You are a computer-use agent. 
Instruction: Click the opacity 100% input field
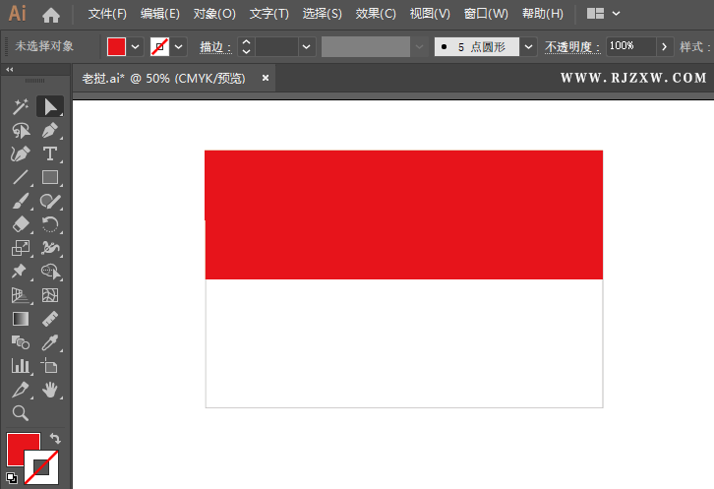[x=631, y=46]
